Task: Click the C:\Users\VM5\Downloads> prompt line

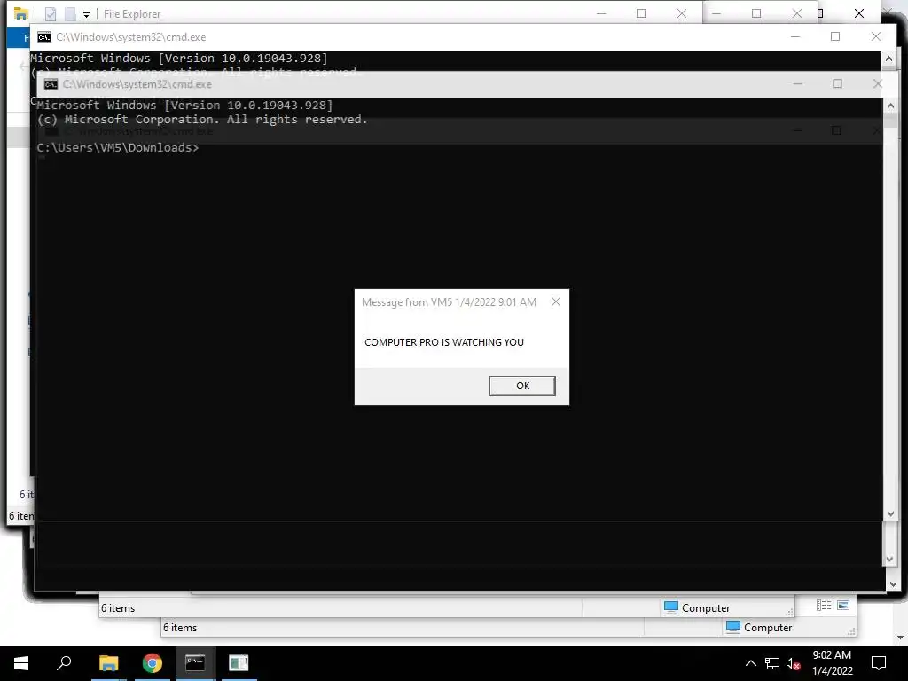Action: click(x=118, y=148)
